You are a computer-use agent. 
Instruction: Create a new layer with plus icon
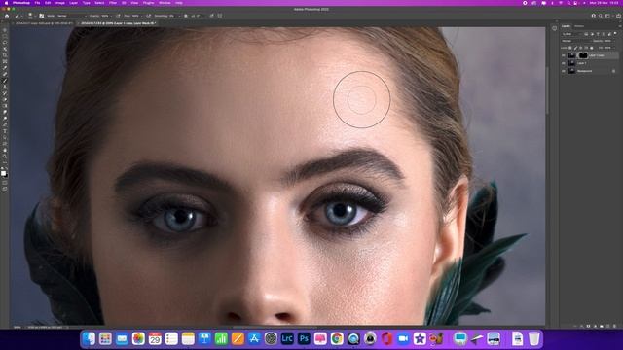[607, 326]
